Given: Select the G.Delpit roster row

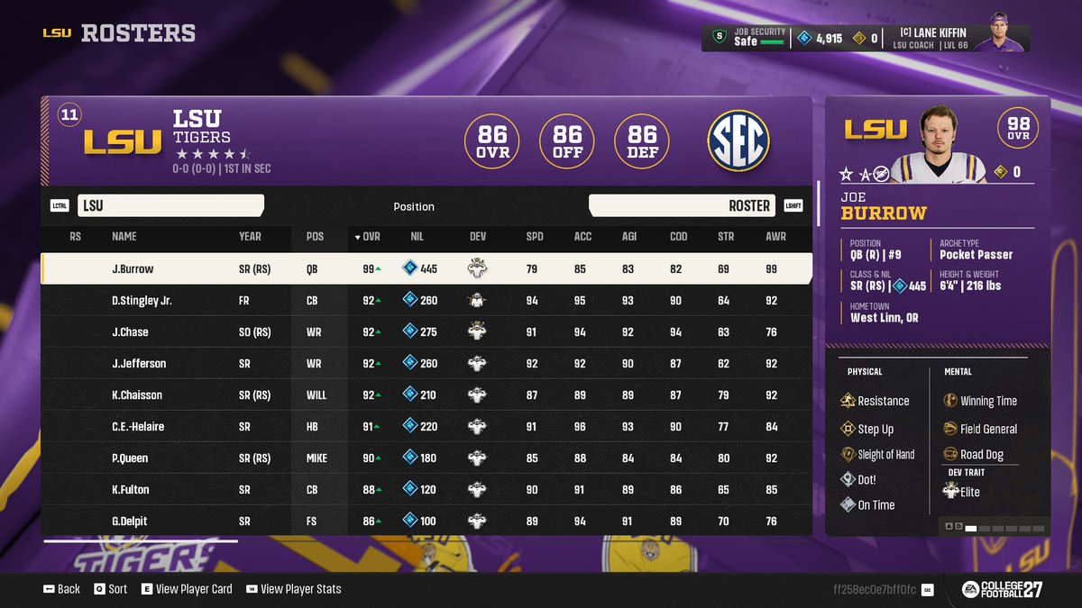Looking at the screenshot, I should point(426,521).
